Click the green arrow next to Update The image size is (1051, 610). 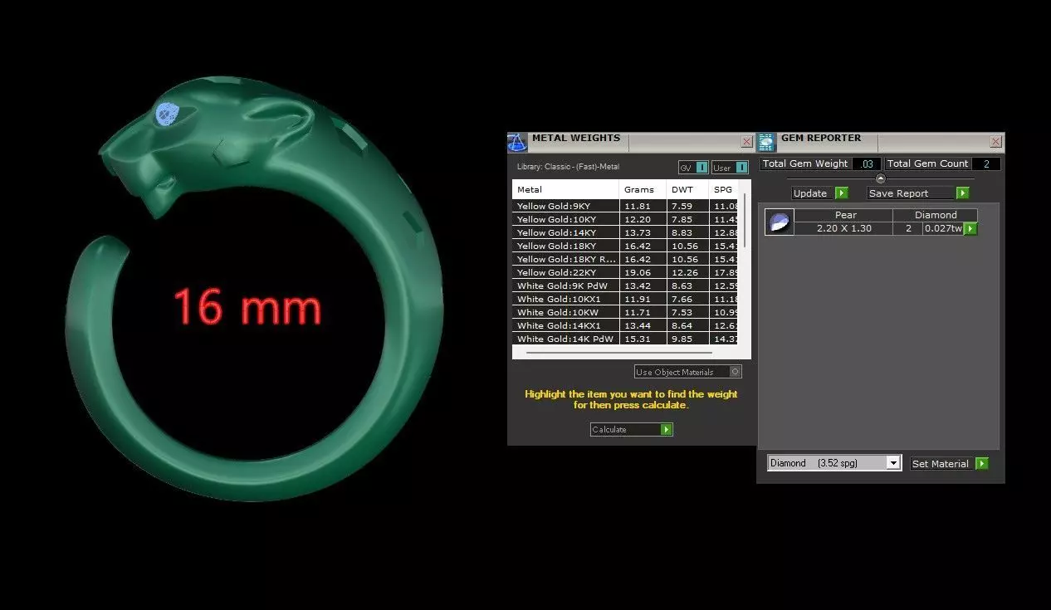pos(841,193)
